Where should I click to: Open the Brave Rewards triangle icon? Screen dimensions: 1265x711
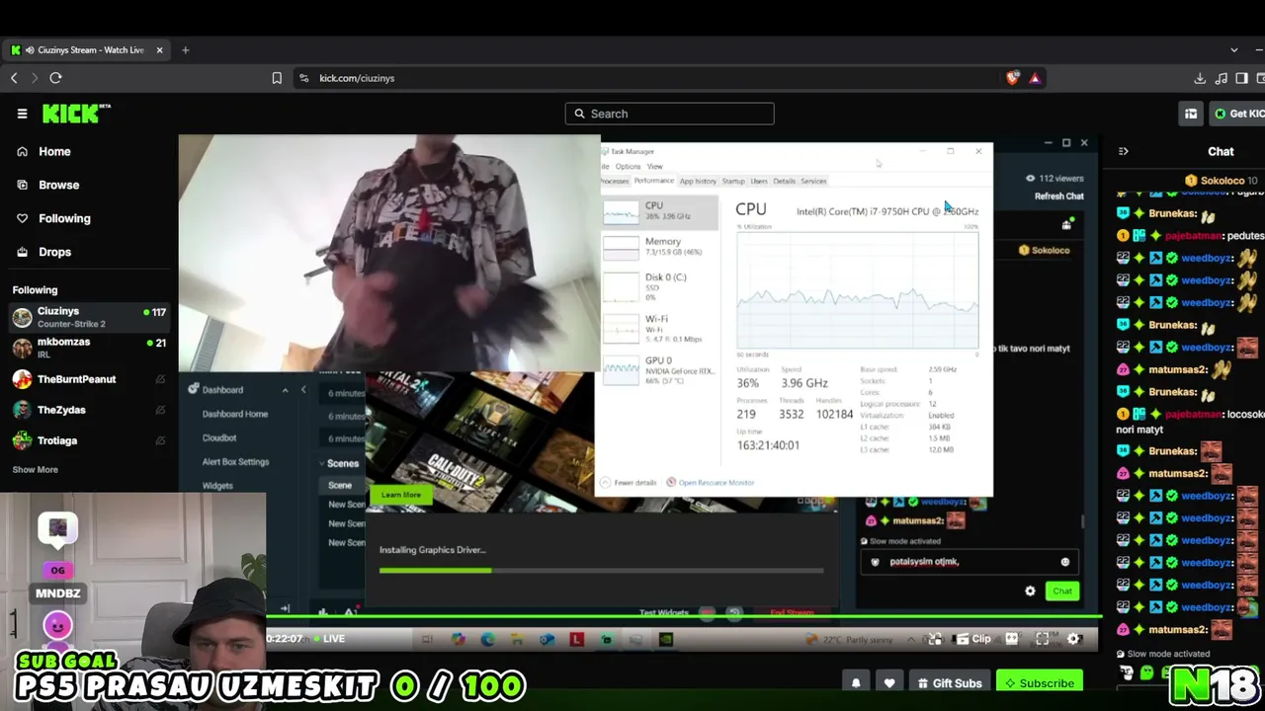tap(1035, 78)
